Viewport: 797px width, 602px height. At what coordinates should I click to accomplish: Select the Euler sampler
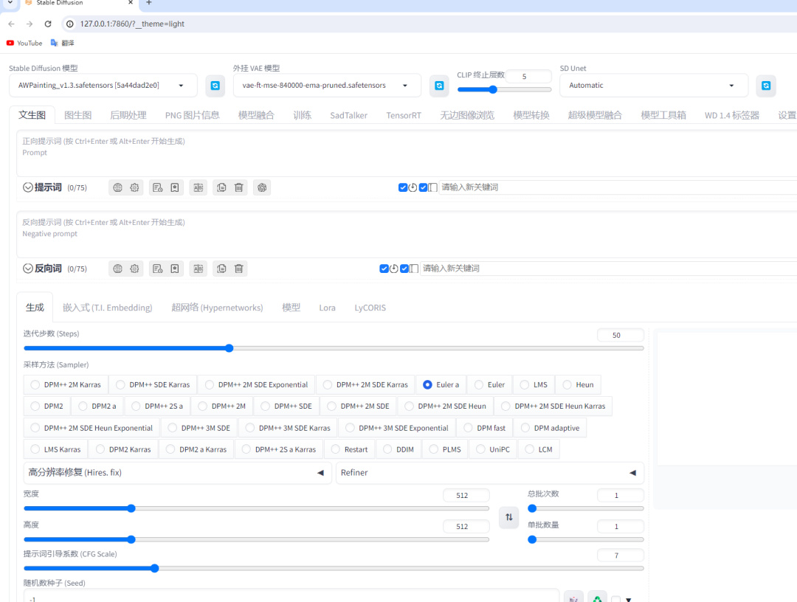[x=489, y=385]
